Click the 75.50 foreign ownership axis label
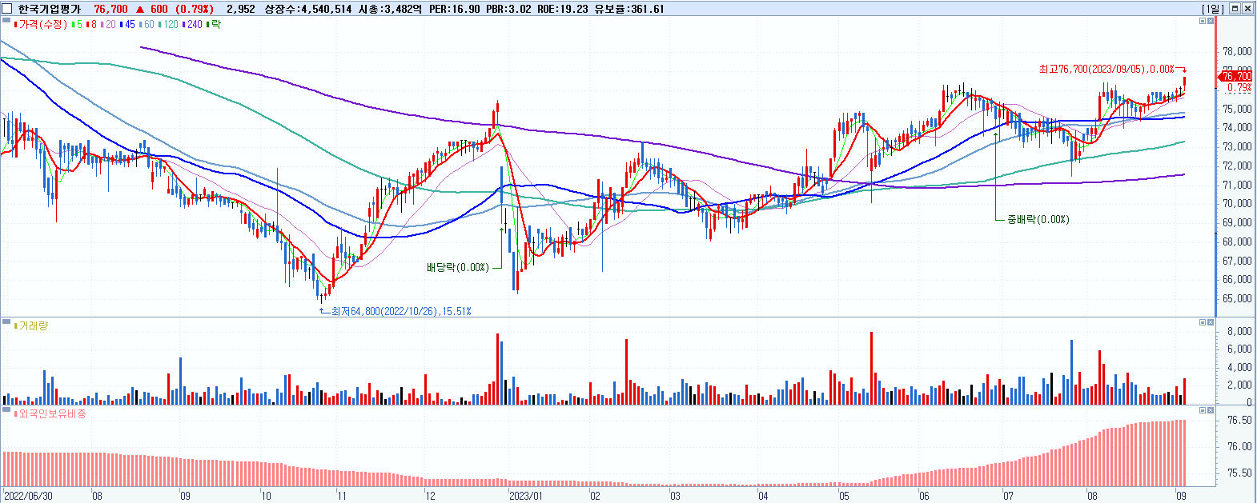Viewport: 1257px width, 503px height. pyautogui.click(x=1239, y=473)
